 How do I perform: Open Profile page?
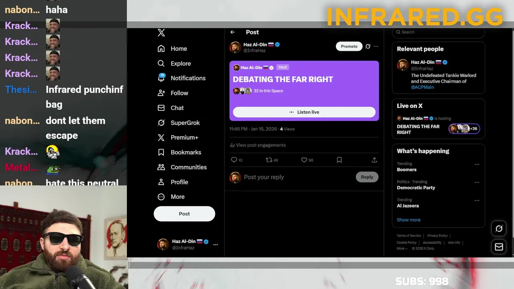pyautogui.click(x=179, y=182)
